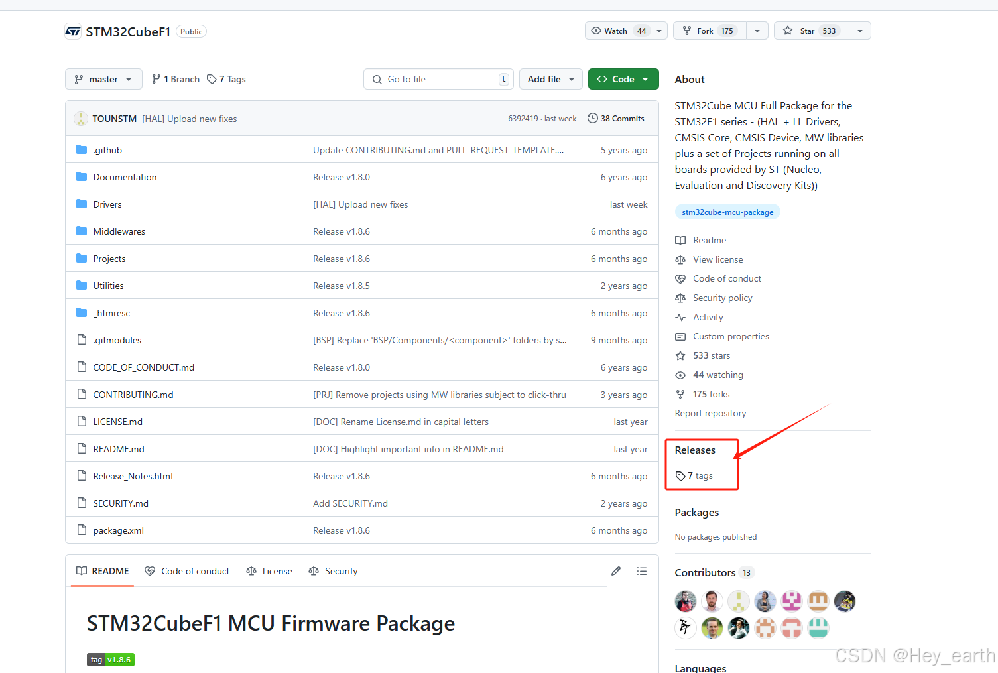
Task: Click the tag v1.8.6 badge
Action: point(111,660)
